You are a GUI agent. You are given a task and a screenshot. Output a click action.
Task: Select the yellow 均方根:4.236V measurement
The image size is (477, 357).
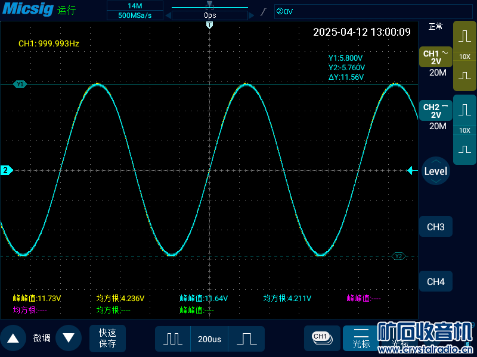point(120,299)
